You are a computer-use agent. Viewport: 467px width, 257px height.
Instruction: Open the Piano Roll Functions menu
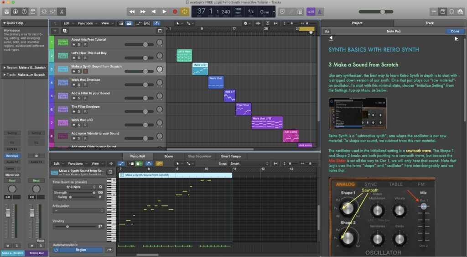tap(78, 163)
